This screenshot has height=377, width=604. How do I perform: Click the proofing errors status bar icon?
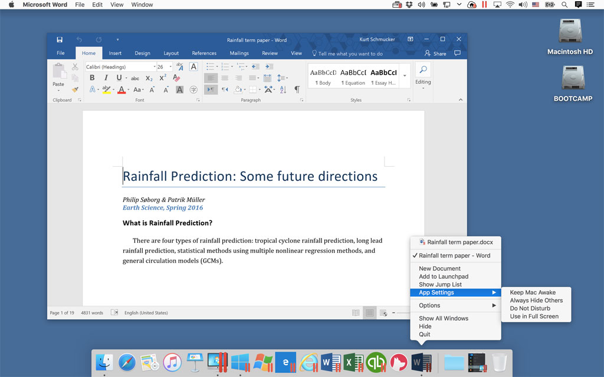click(114, 312)
